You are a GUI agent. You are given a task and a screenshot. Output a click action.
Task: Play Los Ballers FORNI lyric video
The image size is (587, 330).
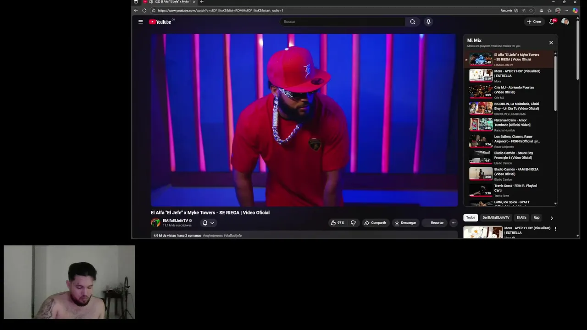pyautogui.click(x=509, y=141)
